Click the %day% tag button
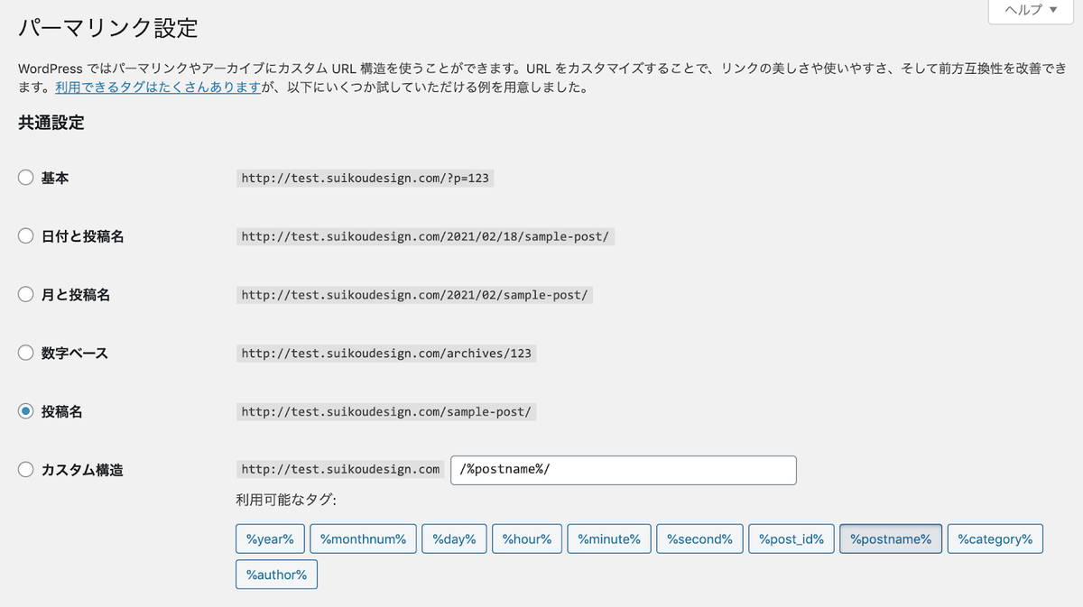The image size is (1083, 607). coord(454,539)
